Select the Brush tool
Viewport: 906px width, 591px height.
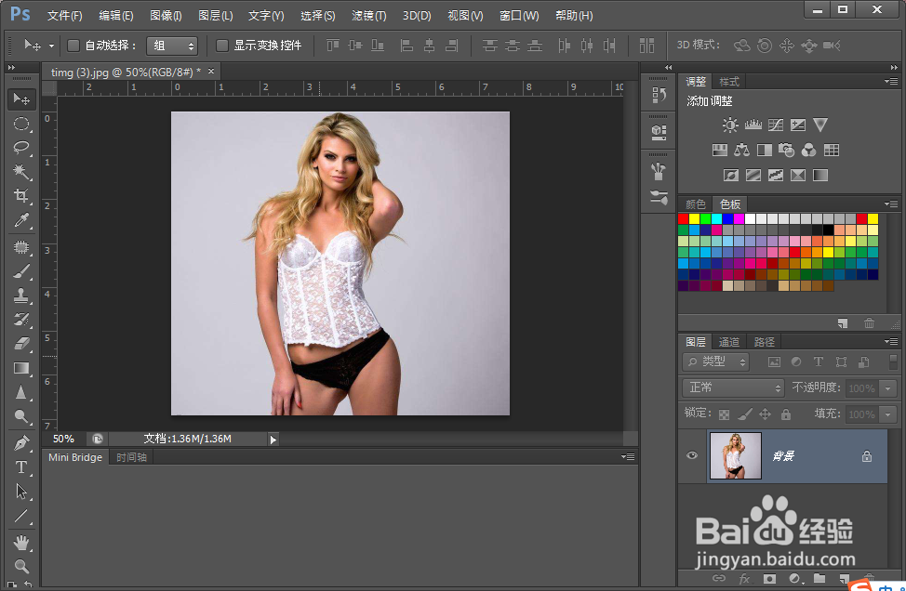(21, 271)
